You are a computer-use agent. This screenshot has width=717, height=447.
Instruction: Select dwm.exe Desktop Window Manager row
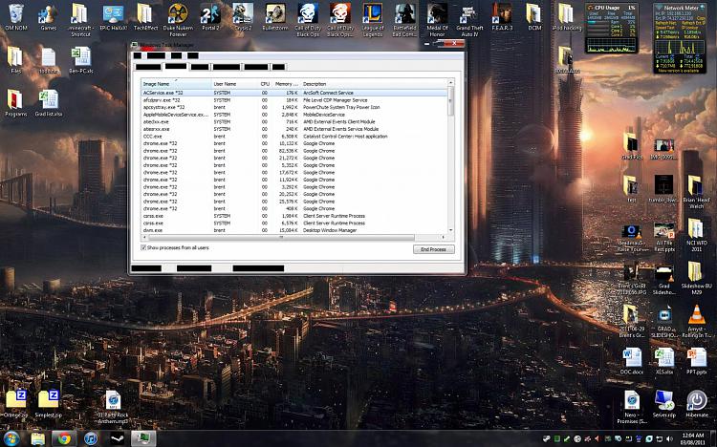point(294,230)
